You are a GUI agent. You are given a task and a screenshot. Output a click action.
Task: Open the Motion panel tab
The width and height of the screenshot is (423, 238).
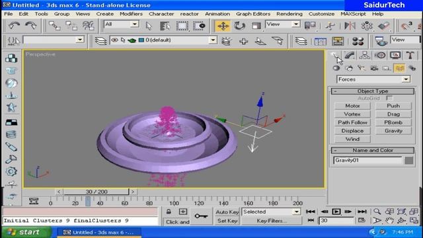pos(380,56)
